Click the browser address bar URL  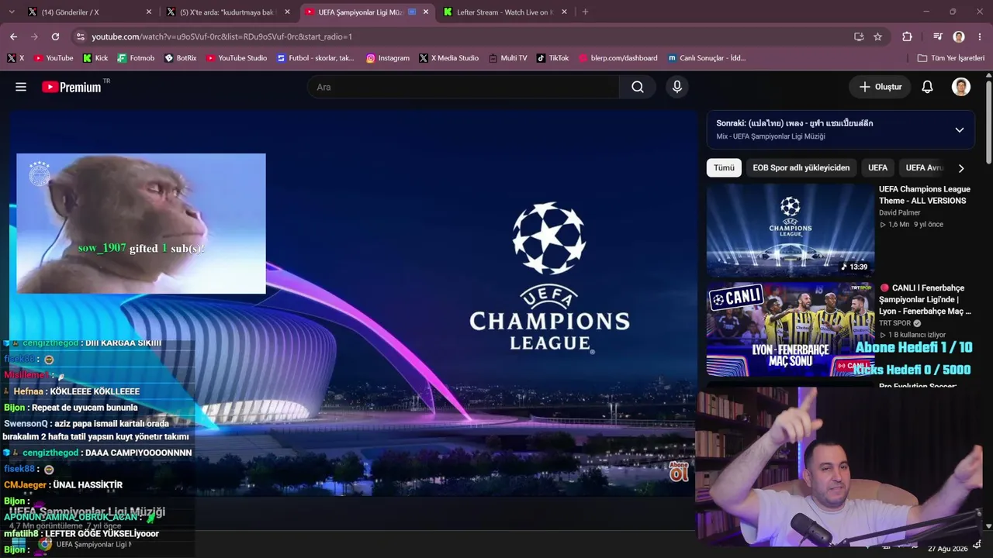coord(222,36)
